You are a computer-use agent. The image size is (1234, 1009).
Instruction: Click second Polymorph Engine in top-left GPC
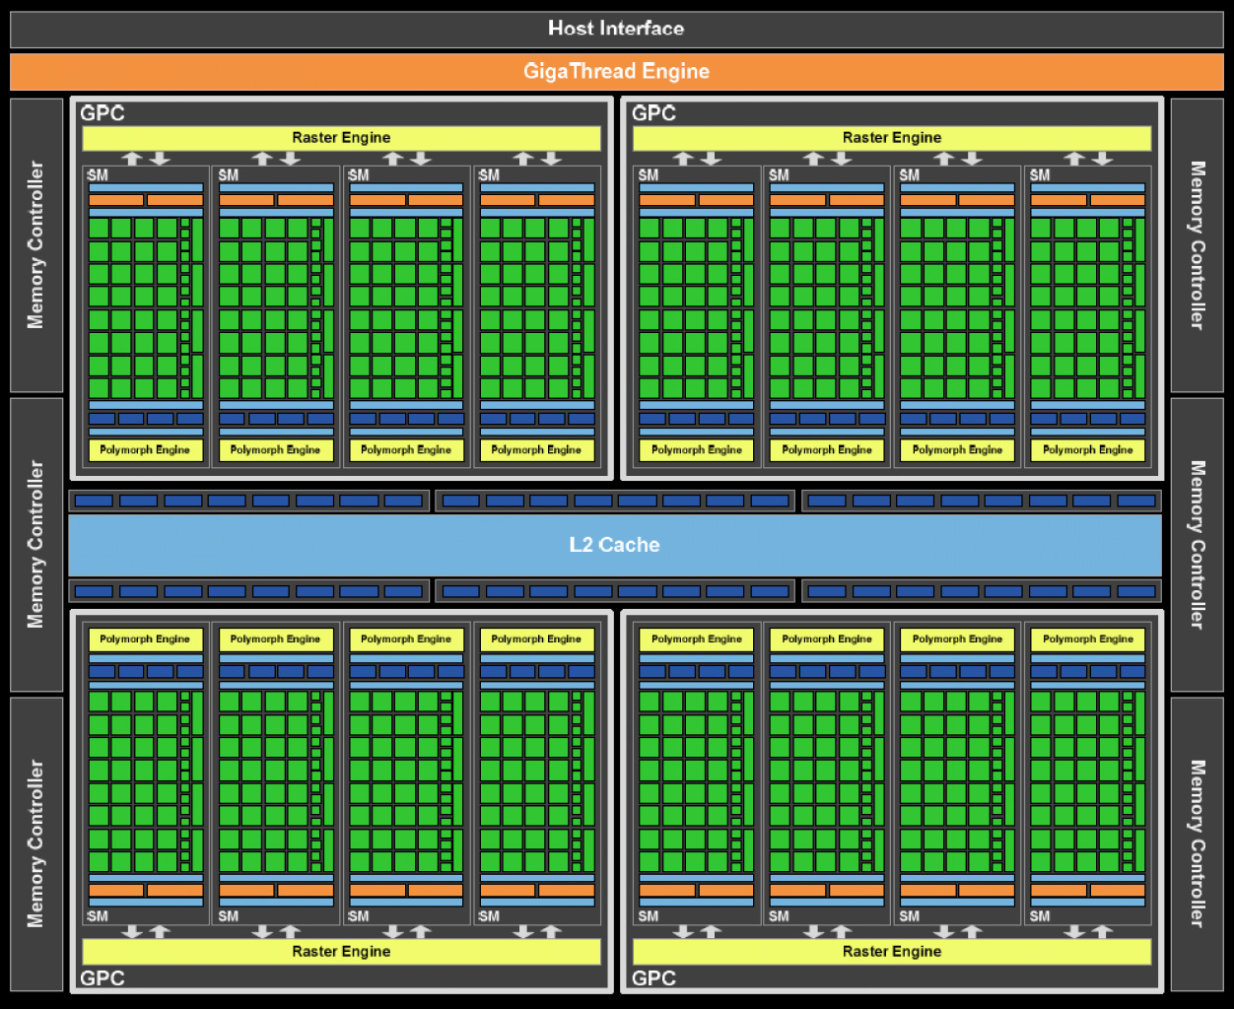point(276,450)
